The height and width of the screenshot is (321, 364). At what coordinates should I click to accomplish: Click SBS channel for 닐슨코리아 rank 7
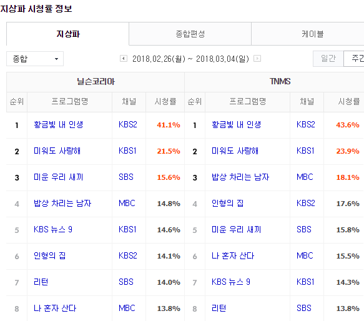click(126, 282)
